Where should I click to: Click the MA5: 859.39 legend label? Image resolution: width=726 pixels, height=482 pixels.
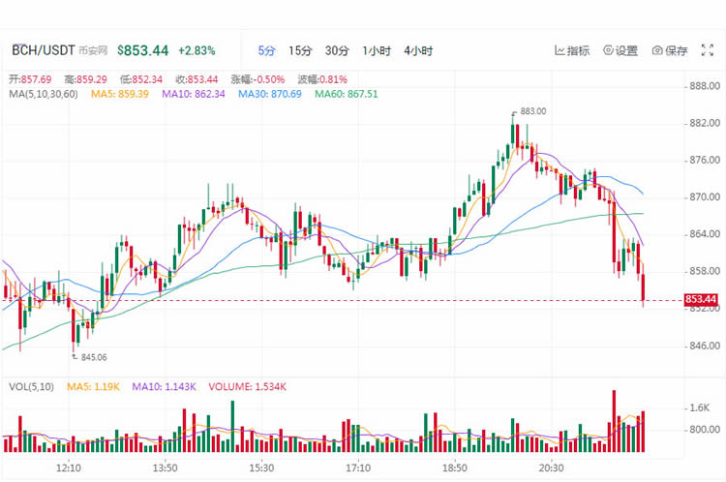tap(119, 94)
